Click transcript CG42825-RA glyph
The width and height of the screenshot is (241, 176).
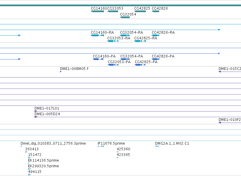[x=140, y=41]
